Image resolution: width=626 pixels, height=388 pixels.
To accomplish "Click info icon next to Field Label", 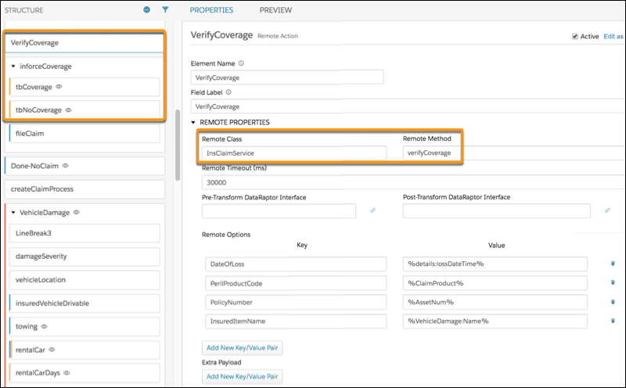I will tap(228, 92).
